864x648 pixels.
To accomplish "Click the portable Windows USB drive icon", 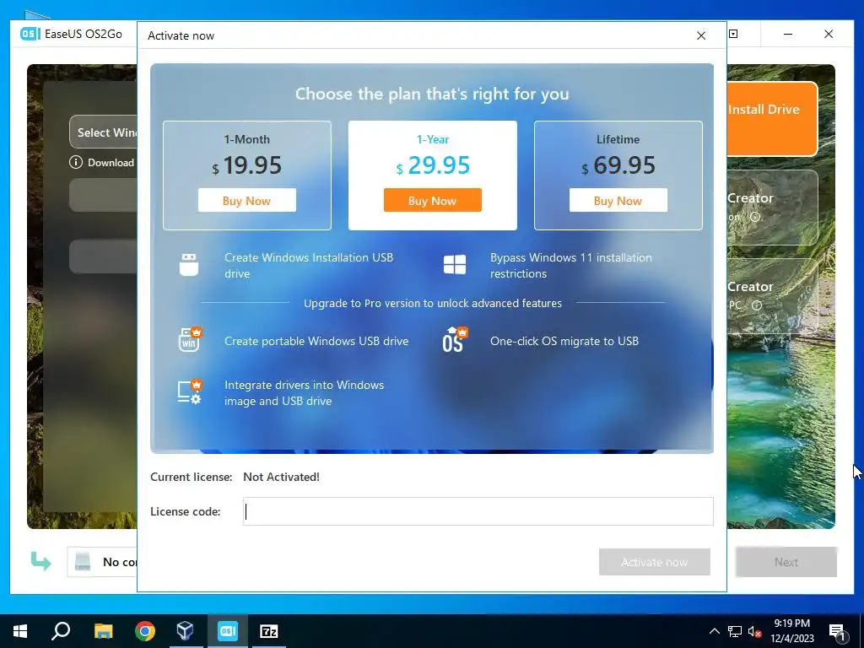I will 190,339.
